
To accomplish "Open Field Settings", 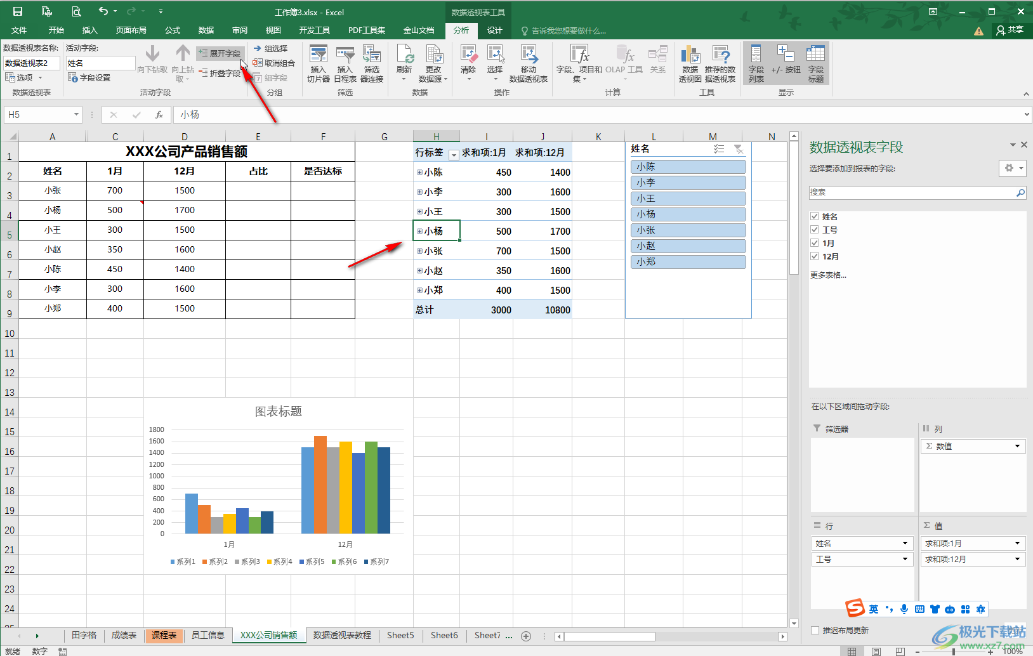I will tap(89, 77).
